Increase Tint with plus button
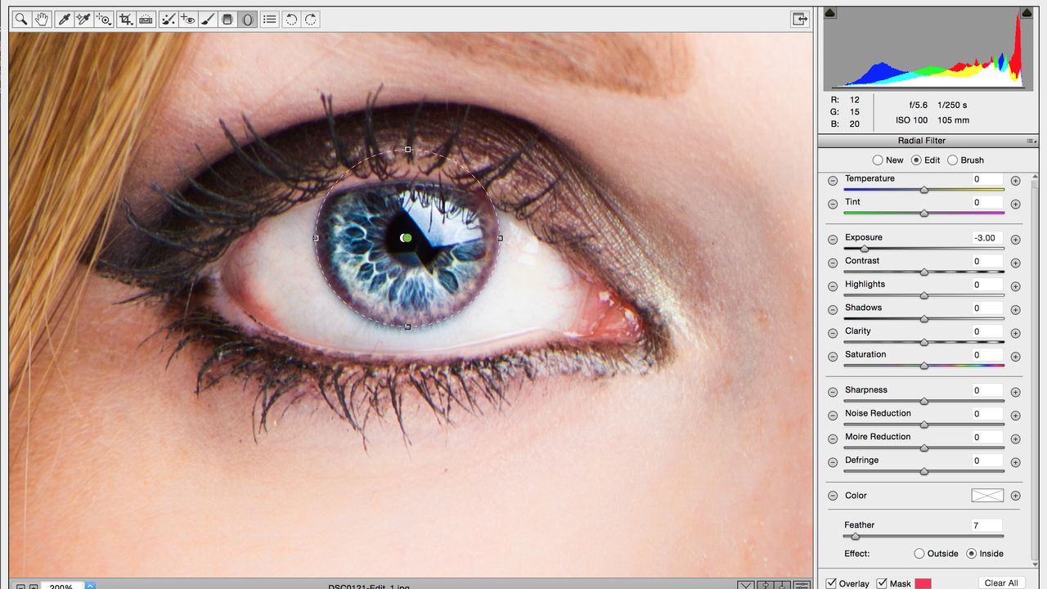Image resolution: width=1047 pixels, height=589 pixels. tap(1015, 205)
